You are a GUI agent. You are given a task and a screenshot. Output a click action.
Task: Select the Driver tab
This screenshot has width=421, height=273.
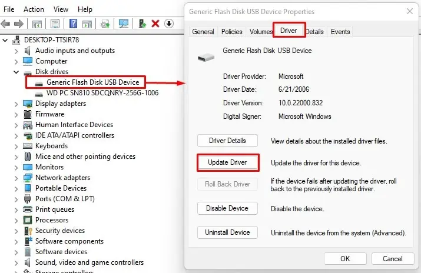pyautogui.click(x=289, y=31)
